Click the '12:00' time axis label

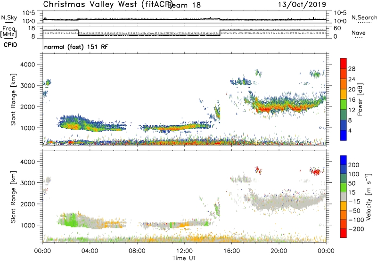184,251
